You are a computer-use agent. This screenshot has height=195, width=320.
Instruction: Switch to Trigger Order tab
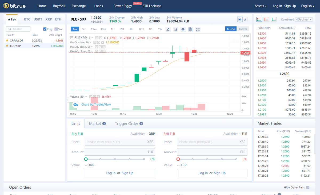tap(126, 123)
